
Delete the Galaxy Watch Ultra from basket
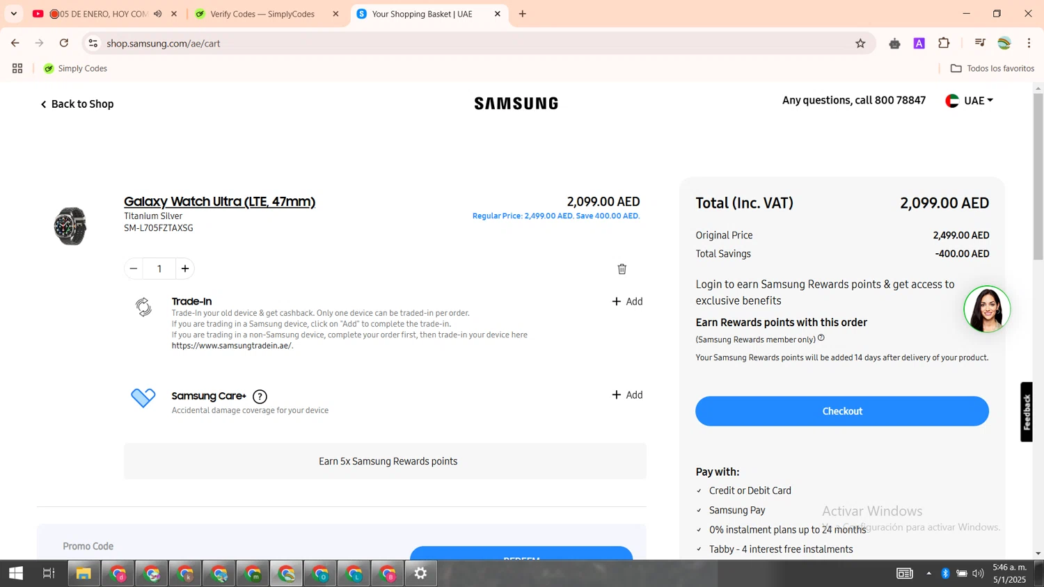[x=622, y=269]
